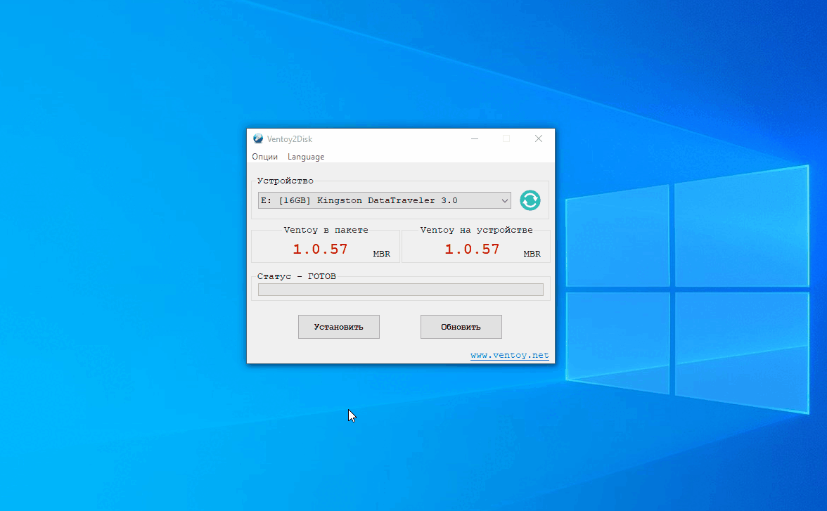The width and height of the screenshot is (827, 511).
Task: Click the Ventoy на устройстве version 1.0.57
Action: point(472,249)
